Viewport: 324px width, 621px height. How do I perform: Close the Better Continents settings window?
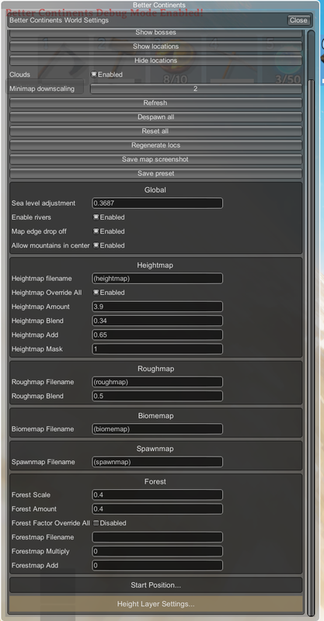[x=298, y=20]
